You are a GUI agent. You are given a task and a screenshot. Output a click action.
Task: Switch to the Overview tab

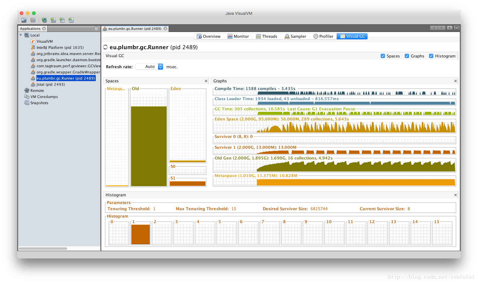click(x=209, y=36)
